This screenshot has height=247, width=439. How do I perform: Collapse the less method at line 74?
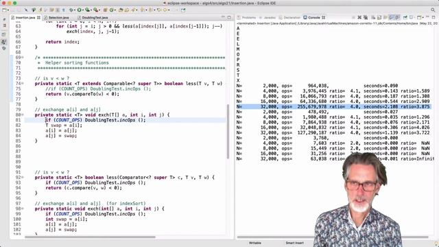tap(23, 84)
